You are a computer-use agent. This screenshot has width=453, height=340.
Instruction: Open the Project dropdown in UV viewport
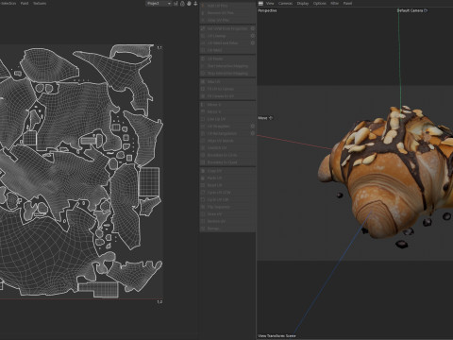tap(159, 4)
